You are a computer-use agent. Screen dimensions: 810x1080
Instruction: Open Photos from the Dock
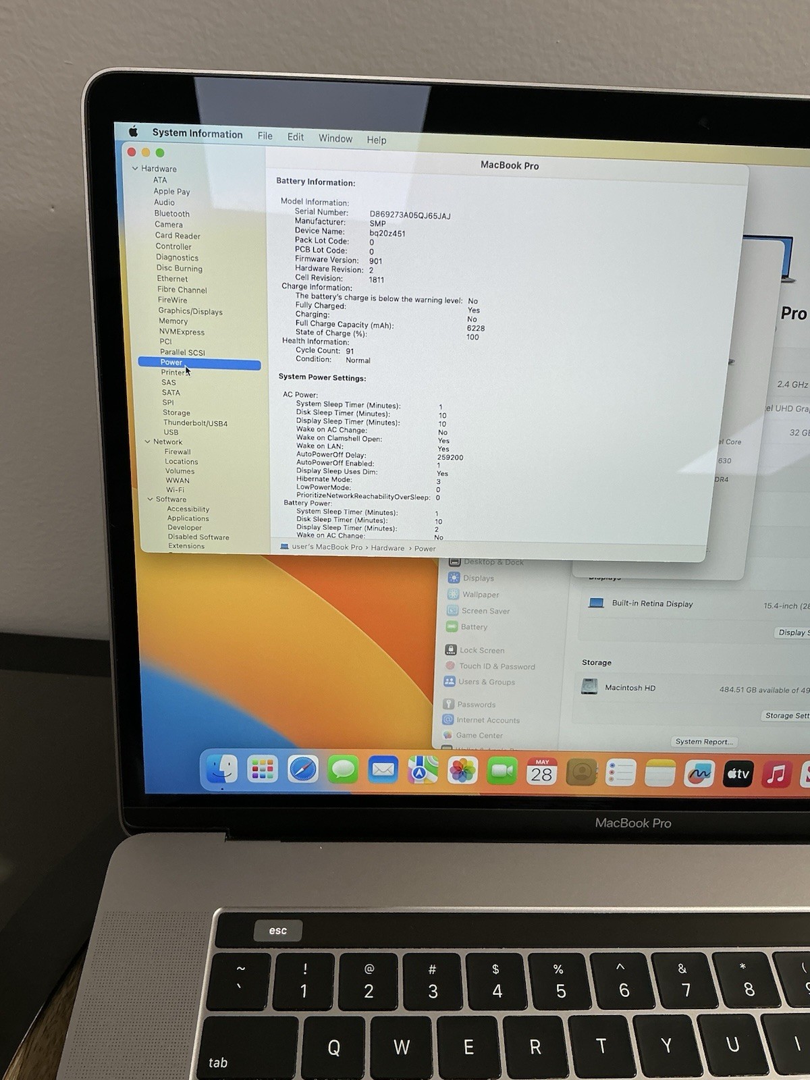462,771
